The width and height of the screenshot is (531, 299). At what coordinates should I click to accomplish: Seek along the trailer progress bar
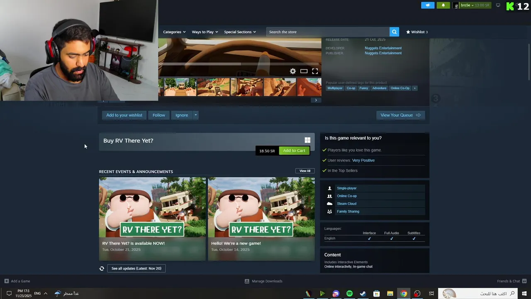[x=240, y=64]
